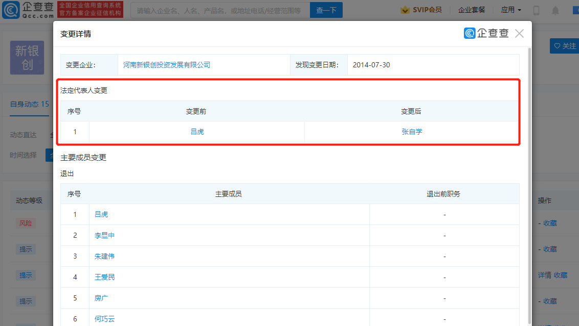The image size is (579, 326).
Task: Open member link 何巧云
Action: point(104,319)
